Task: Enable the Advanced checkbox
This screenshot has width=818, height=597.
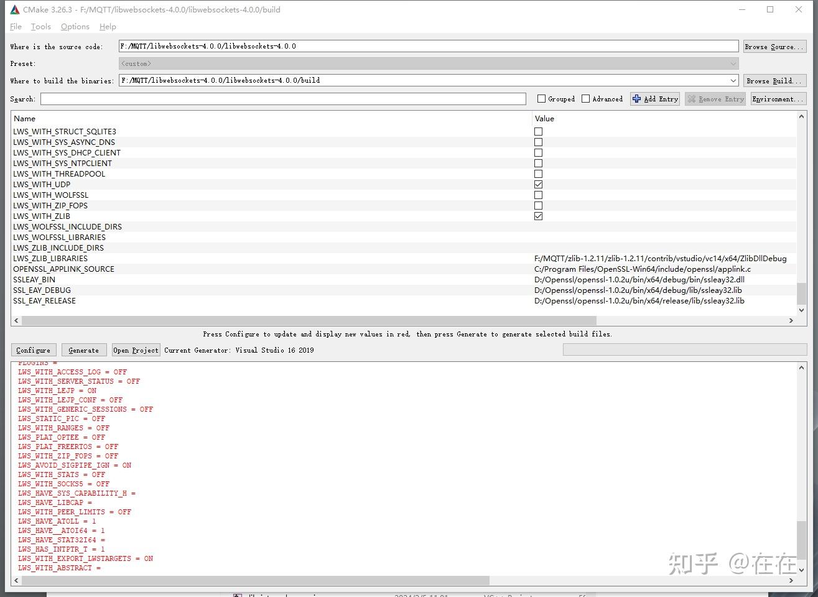Action: 585,98
